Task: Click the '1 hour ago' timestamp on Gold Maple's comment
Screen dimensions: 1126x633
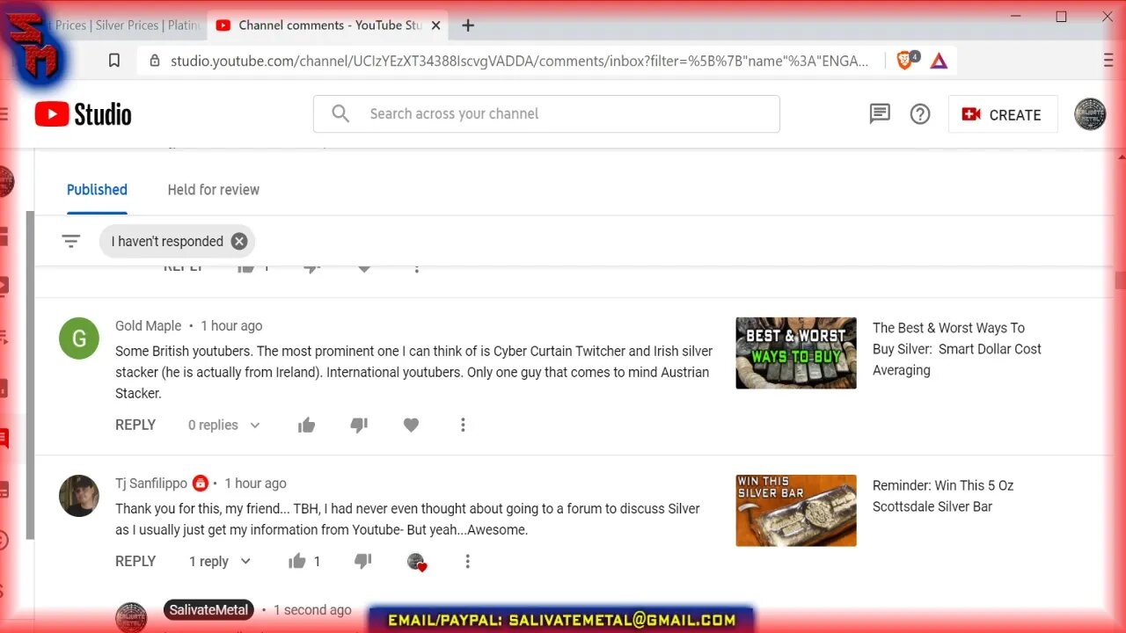Action: pos(231,326)
